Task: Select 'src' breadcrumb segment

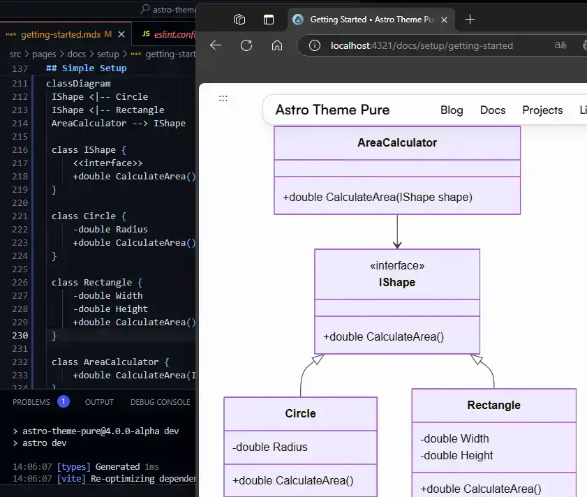Action: [15, 54]
